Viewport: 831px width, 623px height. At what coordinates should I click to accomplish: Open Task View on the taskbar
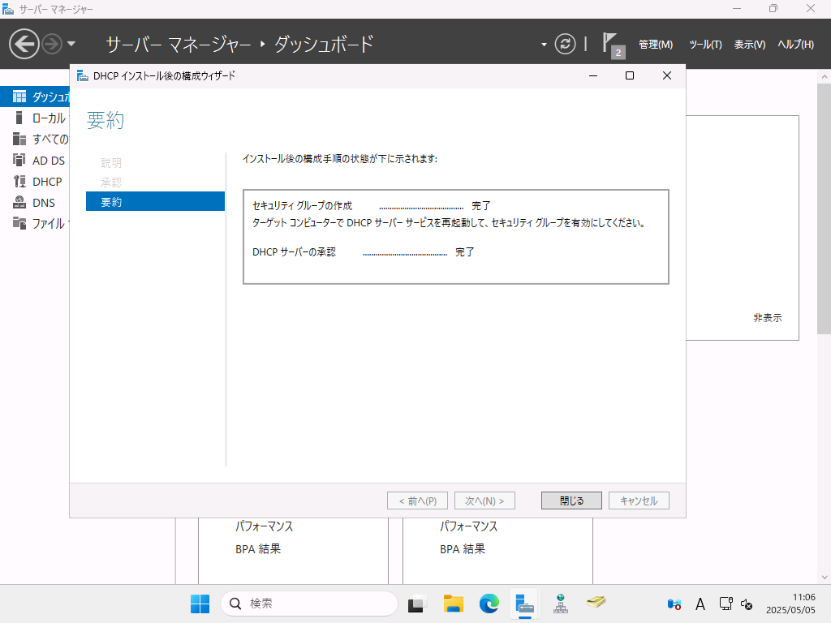417,604
